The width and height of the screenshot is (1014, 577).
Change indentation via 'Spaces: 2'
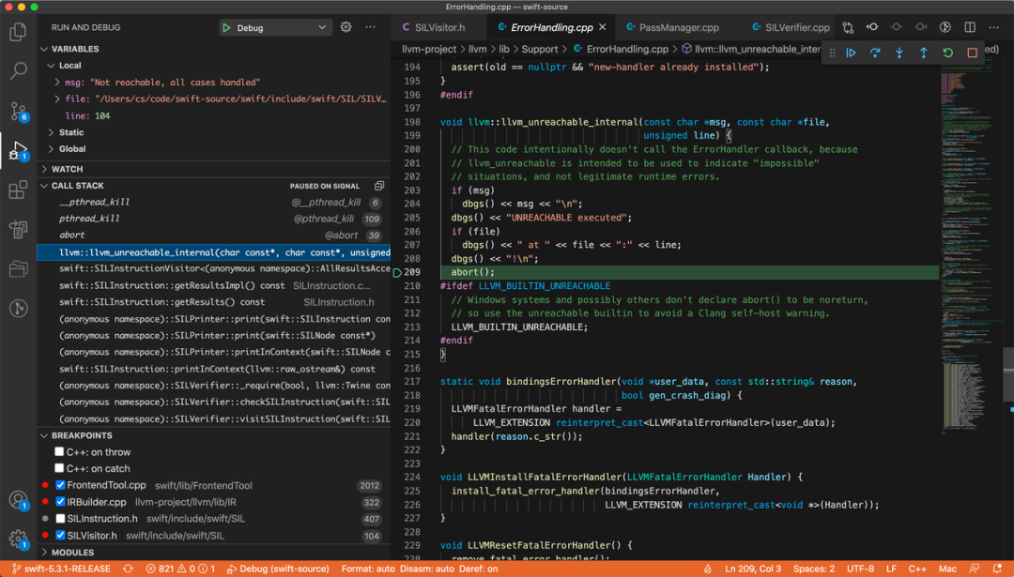click(813, 569)
